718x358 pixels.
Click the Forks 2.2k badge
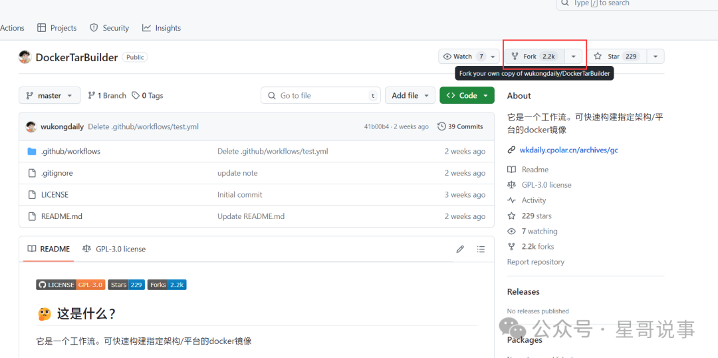(x=167, y=285)
